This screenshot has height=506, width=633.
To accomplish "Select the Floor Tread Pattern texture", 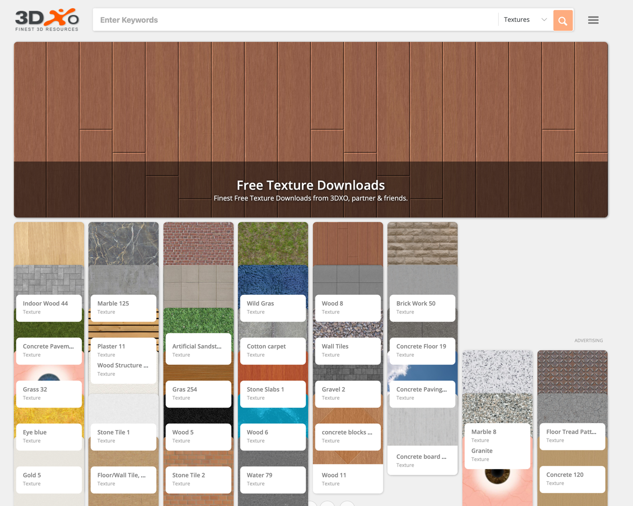I will (x=572, y=436).
